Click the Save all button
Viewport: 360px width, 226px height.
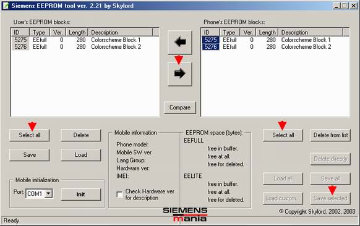[x=330, y=178]
